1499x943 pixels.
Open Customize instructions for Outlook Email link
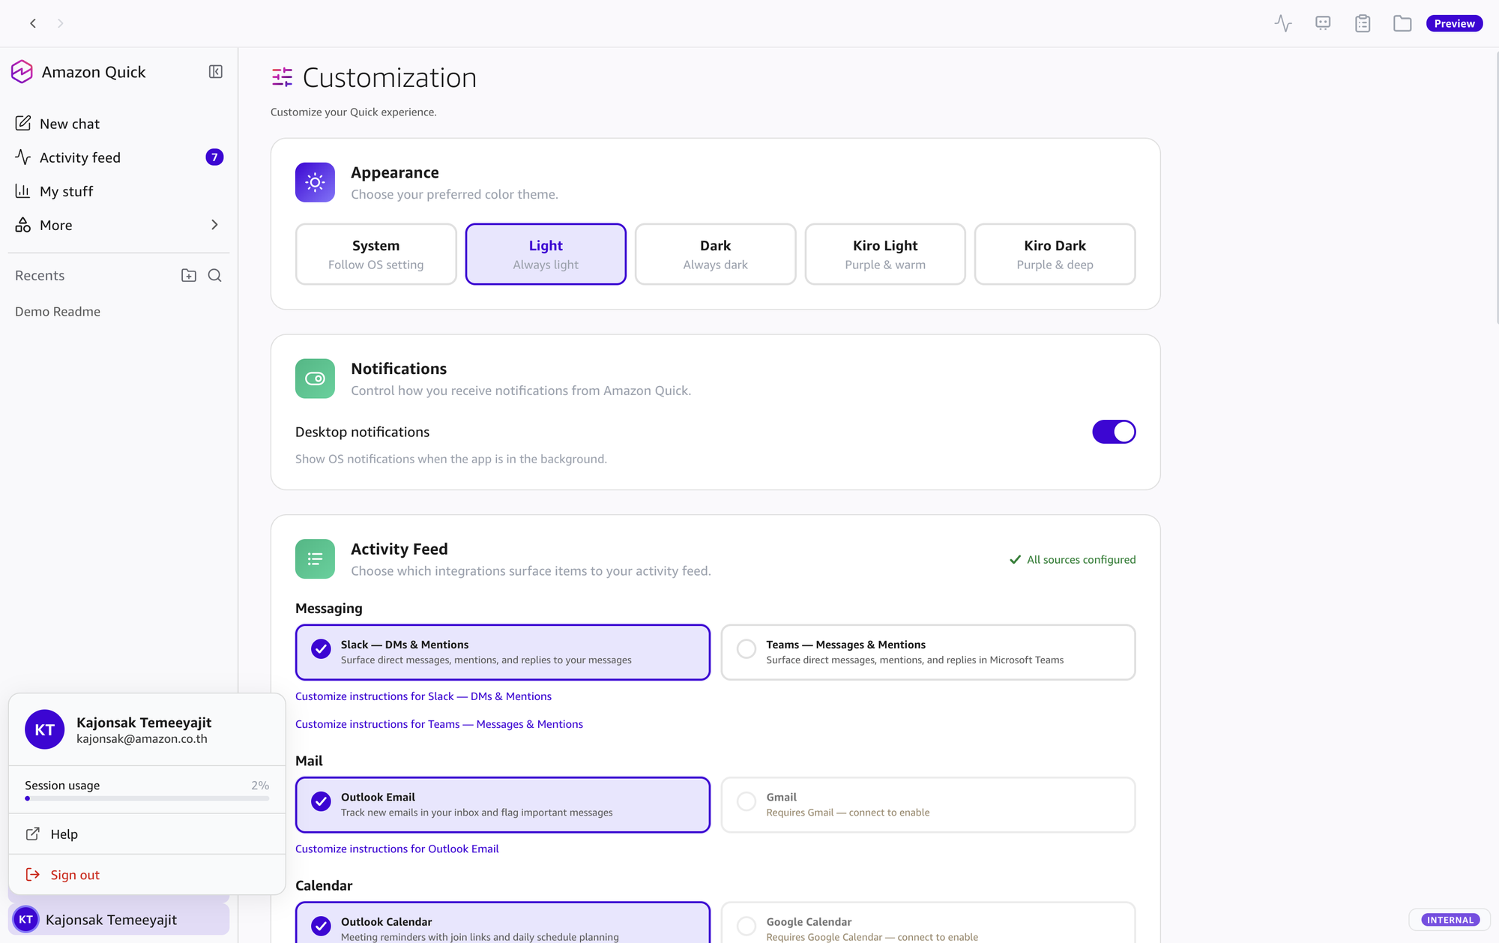point(397,849)
